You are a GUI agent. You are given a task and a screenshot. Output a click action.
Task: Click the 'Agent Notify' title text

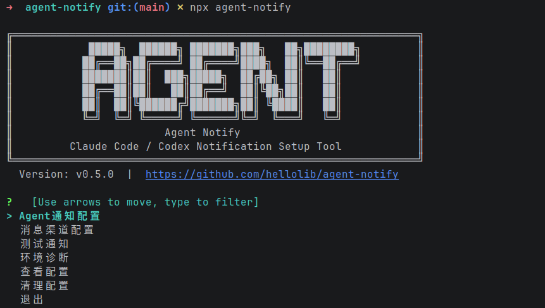click(203, 132)
